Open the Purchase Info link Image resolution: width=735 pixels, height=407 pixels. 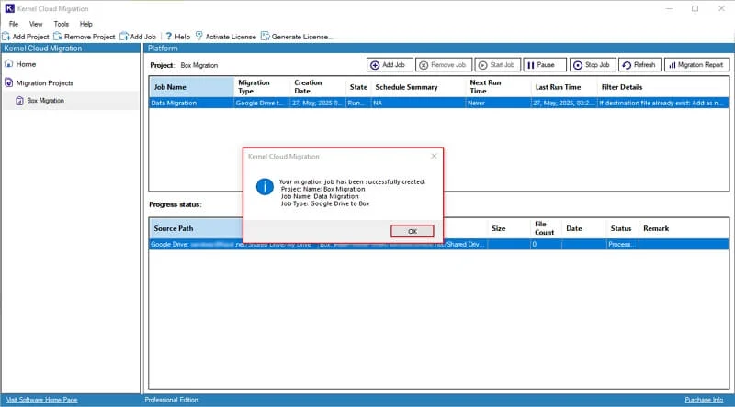tap(704, 400)
